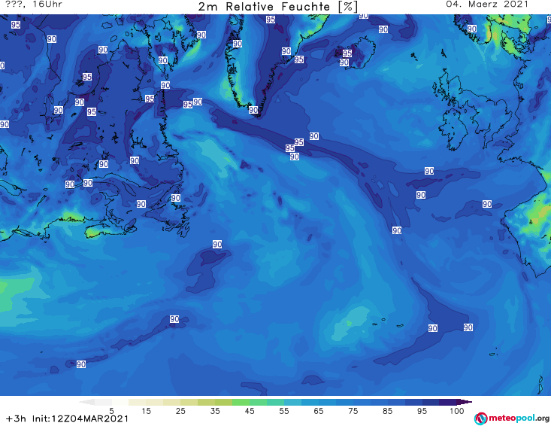Pick the dark purple arrow end of scale

(465, 402)
